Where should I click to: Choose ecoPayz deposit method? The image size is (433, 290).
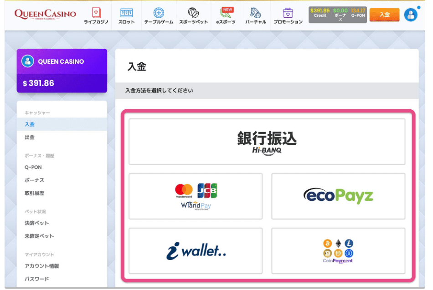(x=338, y=196)
